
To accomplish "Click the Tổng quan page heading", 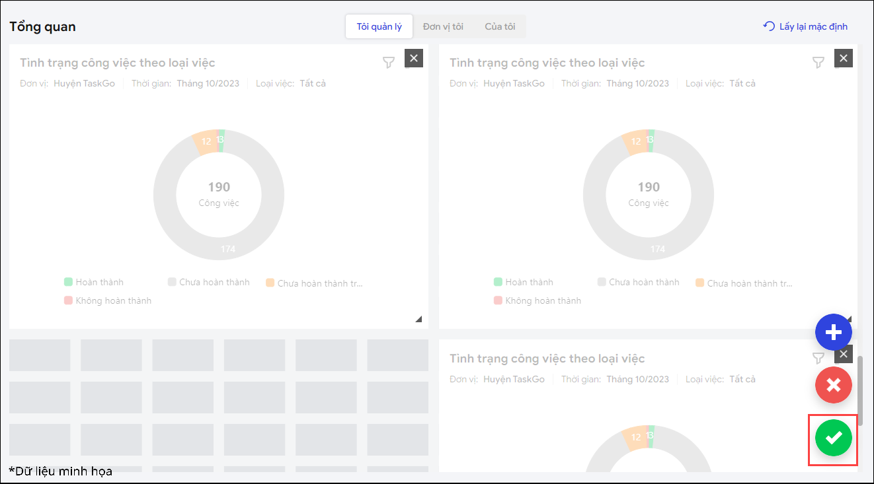I will tap(42, 27).
